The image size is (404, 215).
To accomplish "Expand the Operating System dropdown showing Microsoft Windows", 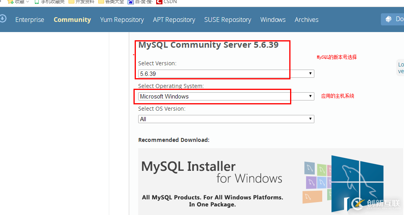I will [226, 97].
